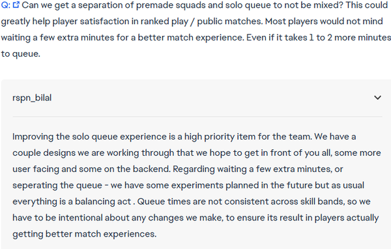Collapse rspn_bilal's answer with the chevron
This screenshot has height=249, width=391.
point(377,98)
